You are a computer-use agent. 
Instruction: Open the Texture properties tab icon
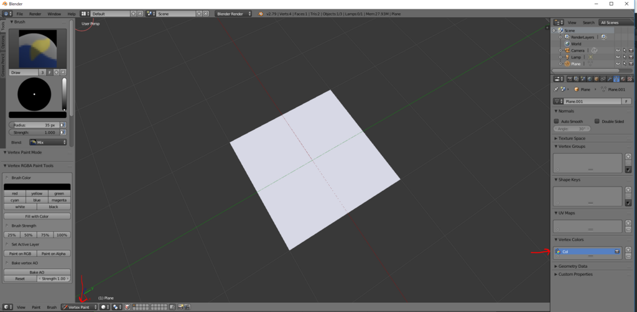(630, 79)
